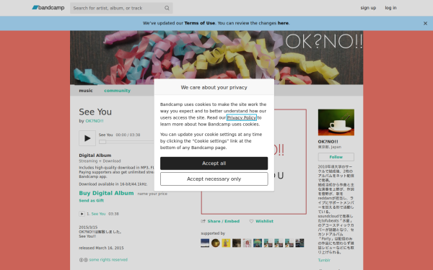
Task: Open the sign up link
Action: pyautogui.click(x=368, y=8)
